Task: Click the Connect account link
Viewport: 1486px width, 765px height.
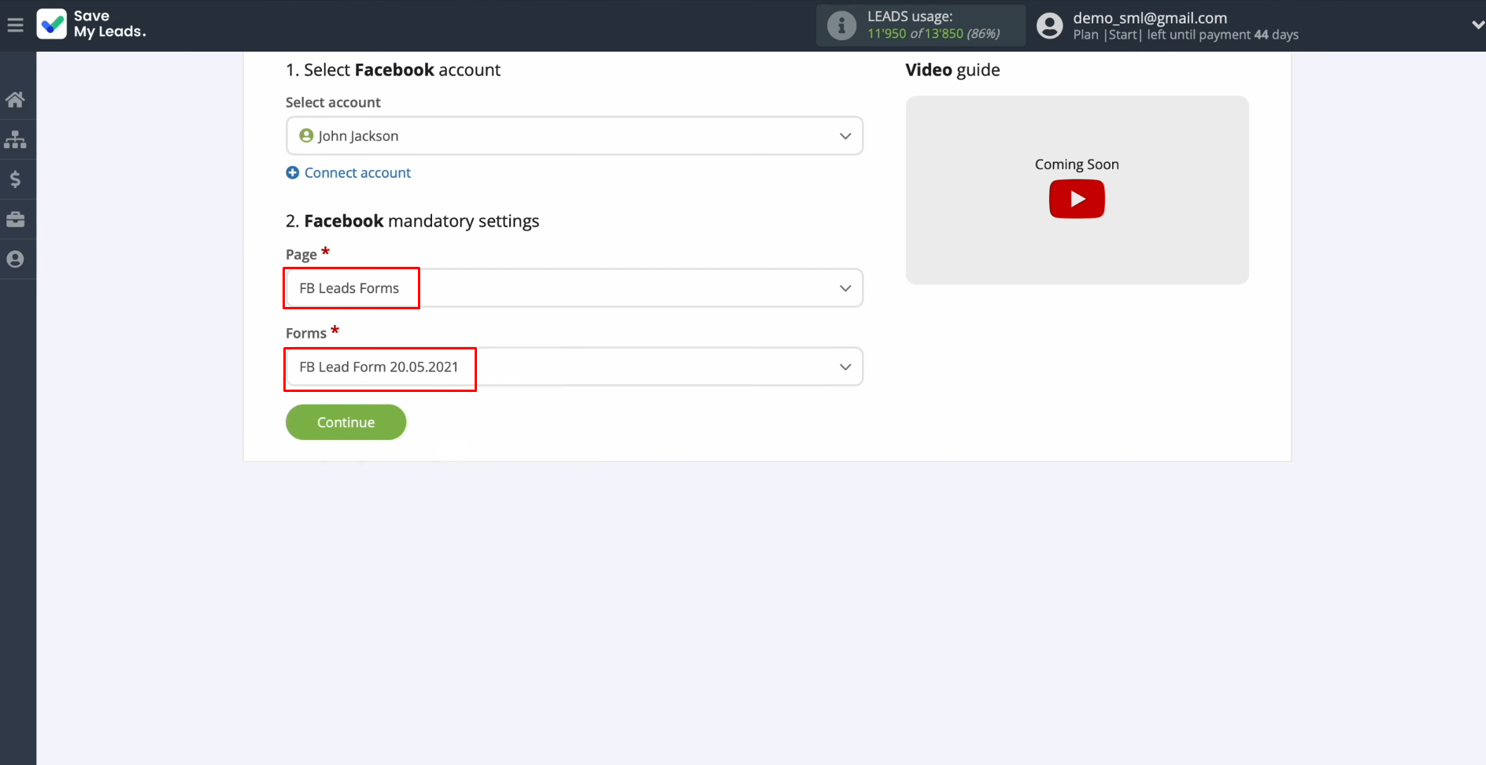Action: tap(357, 172)
